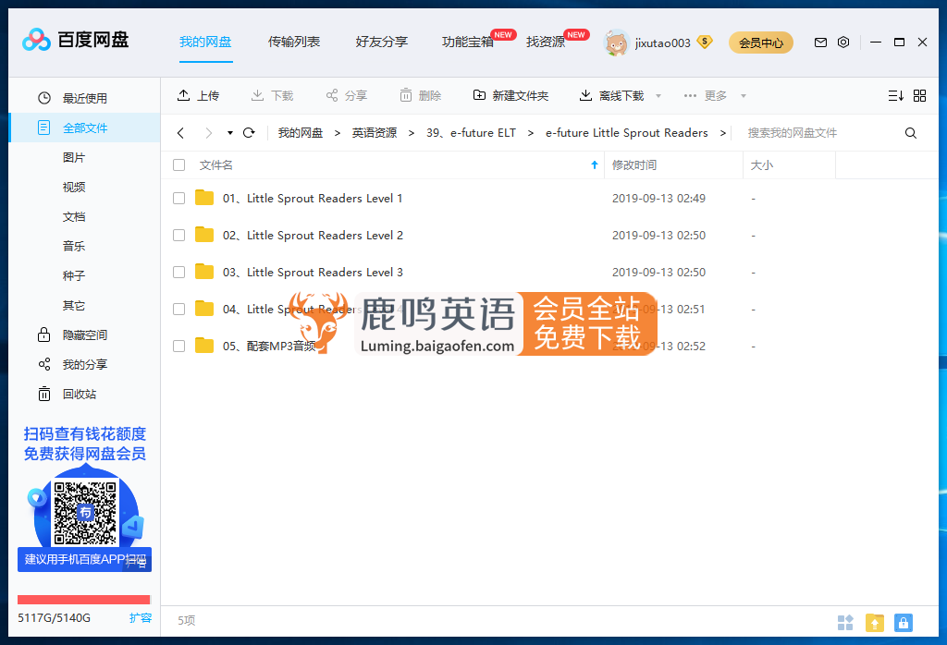Open the 扩容 storage upgrade link
Viewport: 947px width, 645px height.
point(140,617)
